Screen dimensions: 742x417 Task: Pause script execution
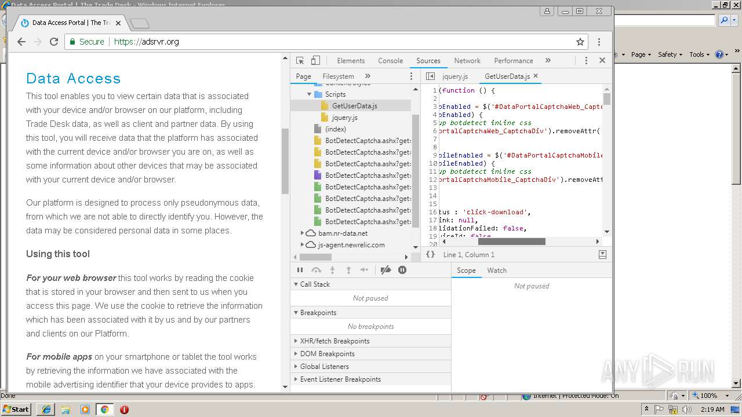tap(300, 270)
